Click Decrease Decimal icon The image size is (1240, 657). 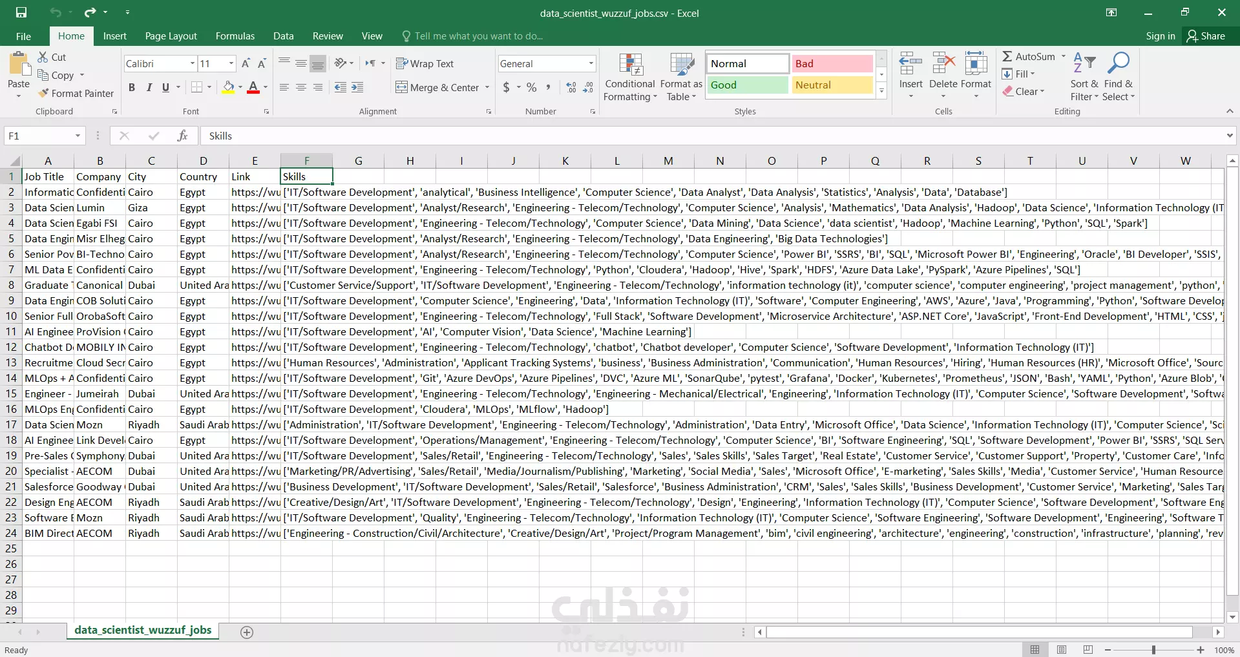(588, 87)
